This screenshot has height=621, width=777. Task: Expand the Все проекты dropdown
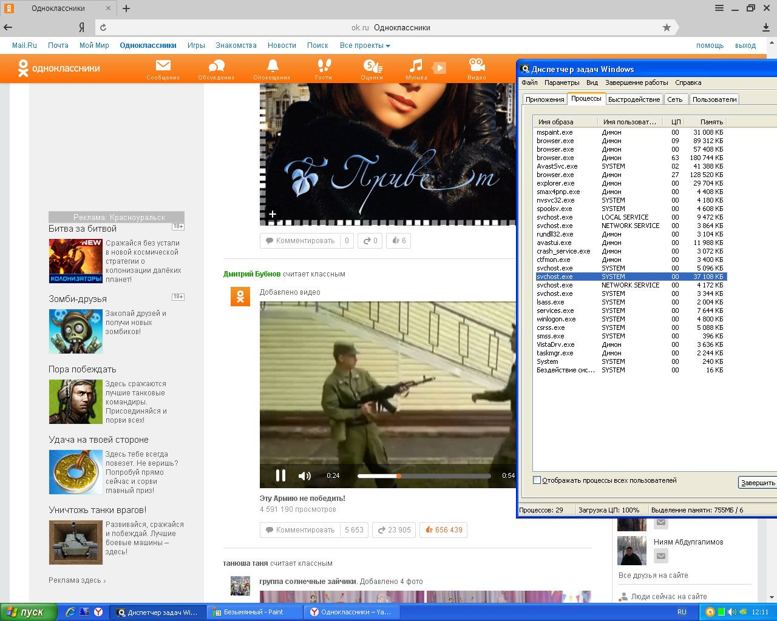(x=364, y=45)
